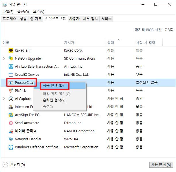Click publisher NAVER Corporation

click(x=79, y=131)
